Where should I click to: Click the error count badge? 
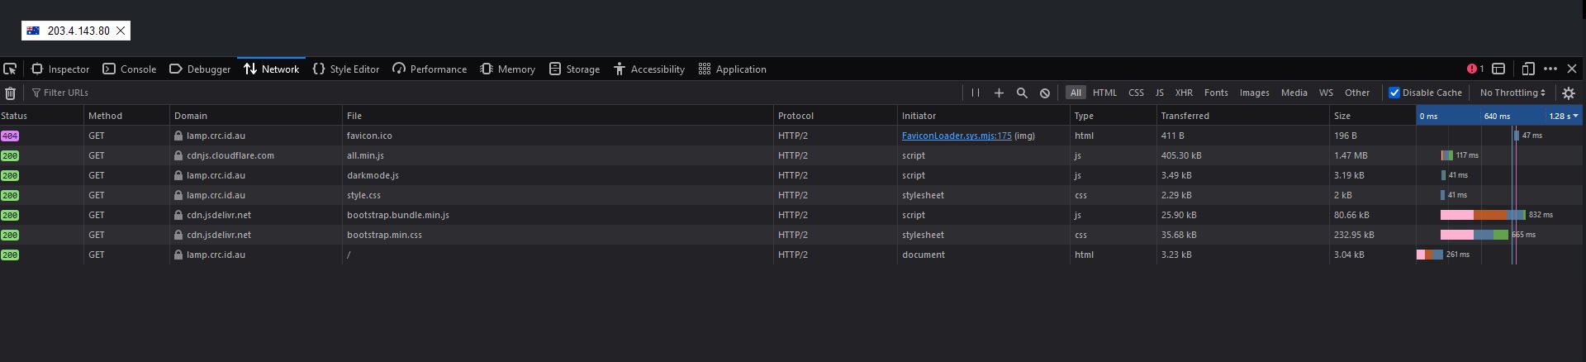coord(1475,69)
